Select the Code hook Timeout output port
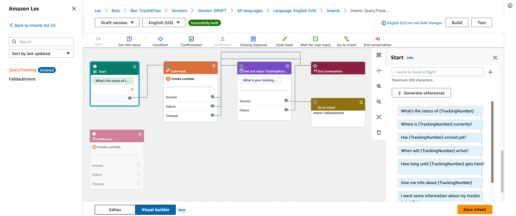The width and height of the screenshot is (516, 216). tap(213, 115)
